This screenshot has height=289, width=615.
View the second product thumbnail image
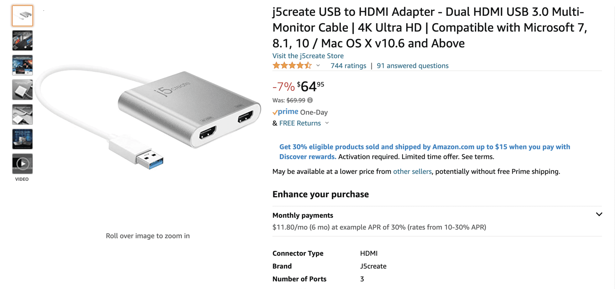[x=22, y=40]
